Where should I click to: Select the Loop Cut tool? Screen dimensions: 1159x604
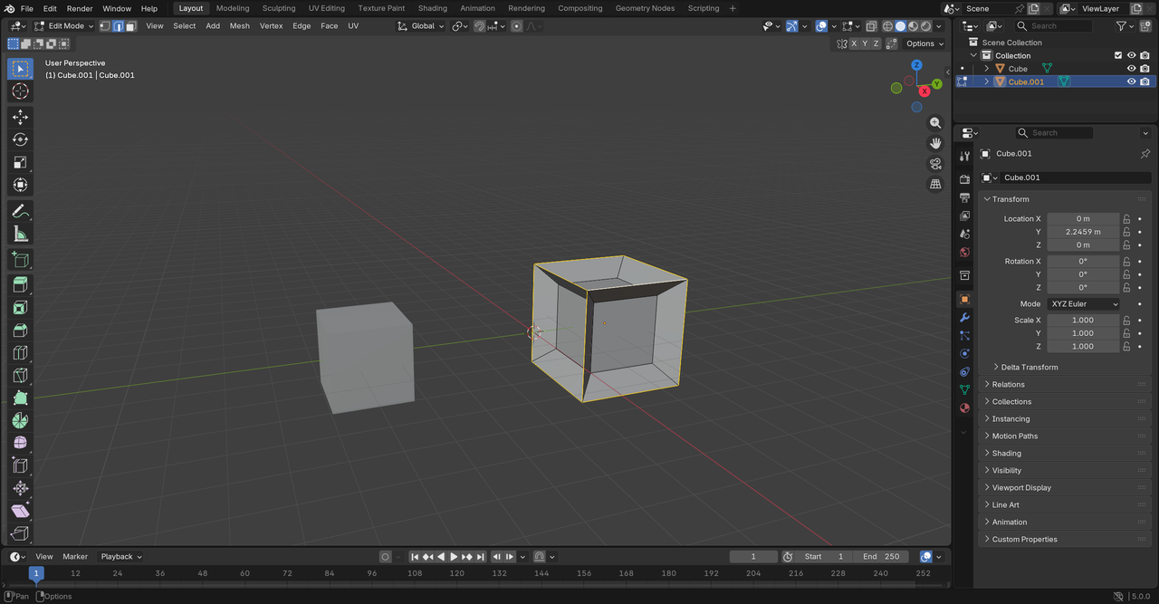point(20,353)
